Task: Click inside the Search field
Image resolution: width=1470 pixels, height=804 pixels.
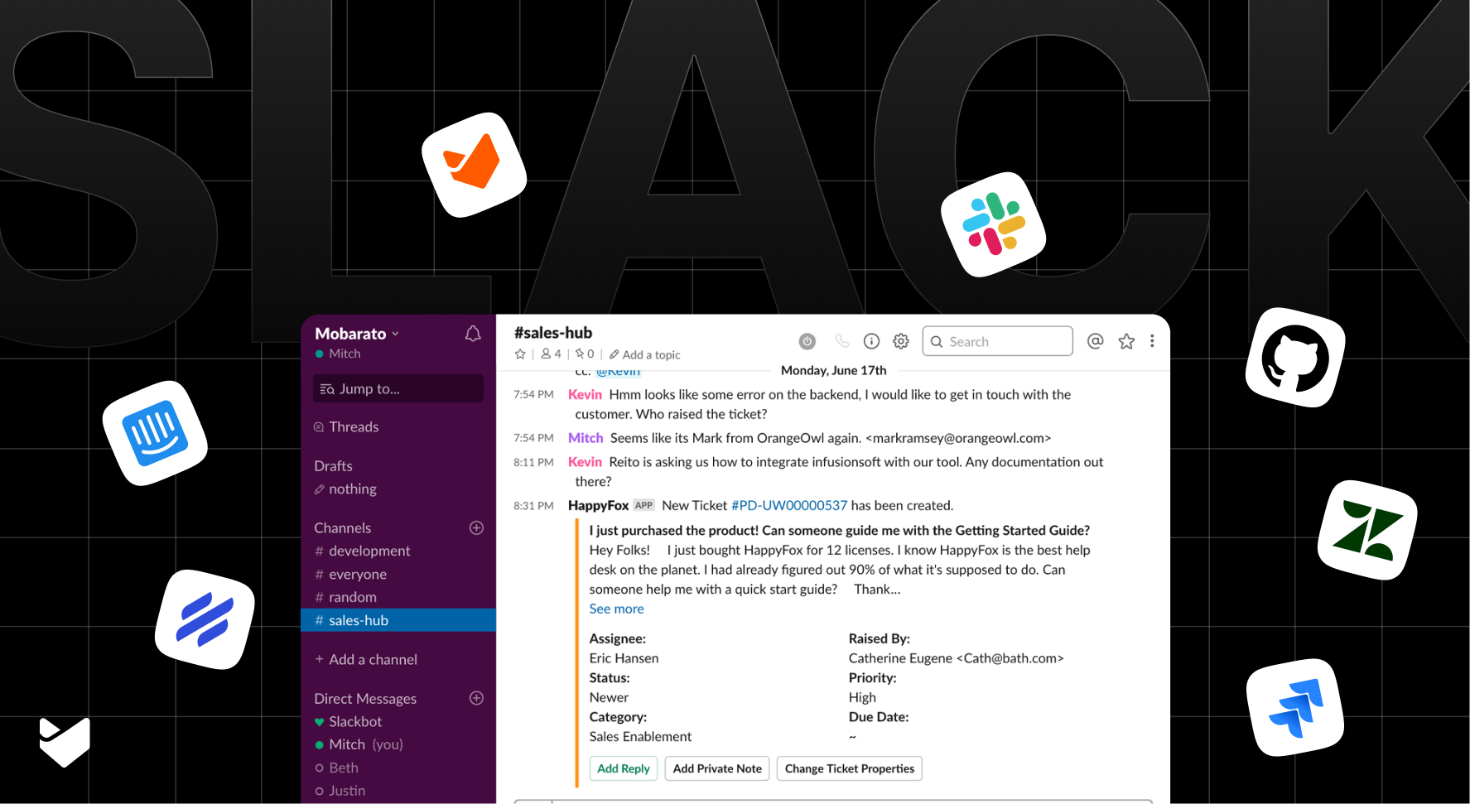Action: pyautogui.click(x=996, y=340)
